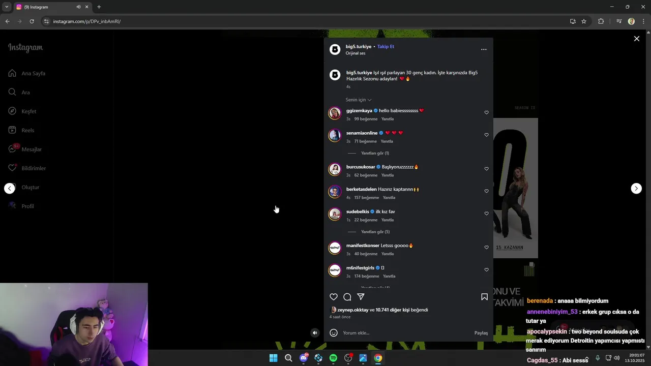Like burcusukosar's comment
Image resolution: width=651 pixels, height=366 pixels.
[486, 169]
